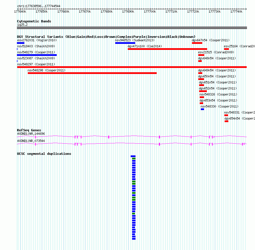Viewport: 255px width, 250px height.
Task: Click the 177640k ruler tick label
Action: click(20, 12)
